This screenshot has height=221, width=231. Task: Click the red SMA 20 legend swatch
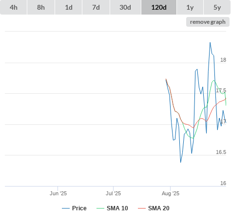tap(142, 208)
